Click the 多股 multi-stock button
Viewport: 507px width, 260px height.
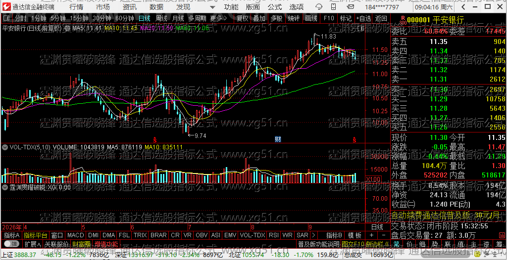(276, 18)
